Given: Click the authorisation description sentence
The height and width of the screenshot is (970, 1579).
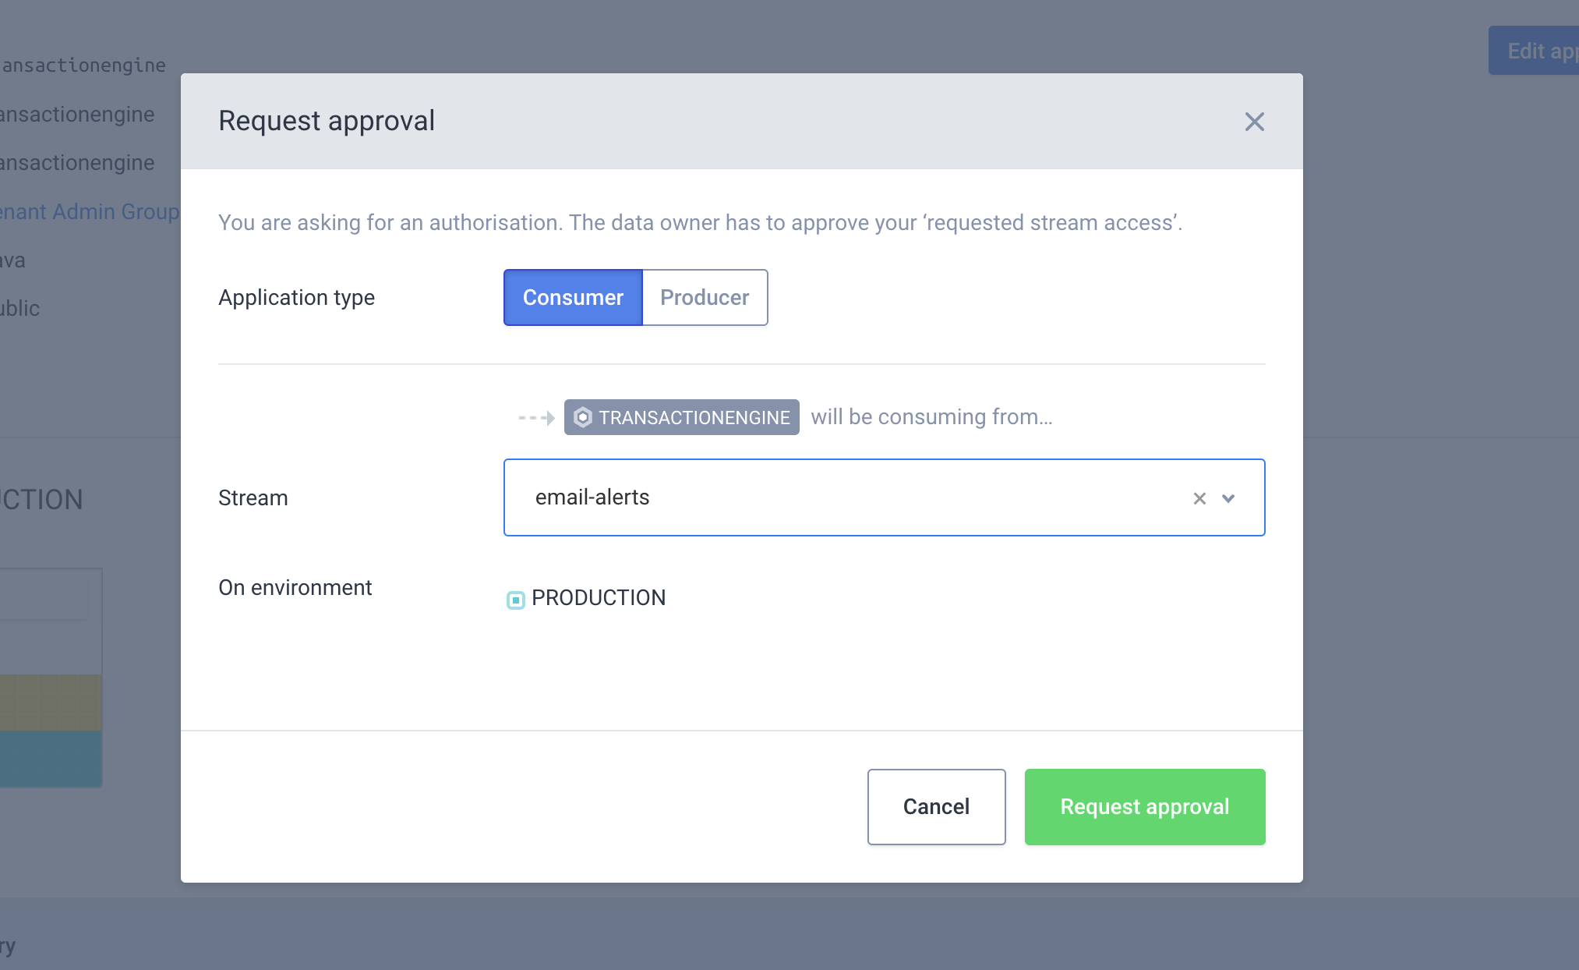Looking at the screenshot, I should pos(700,222).
